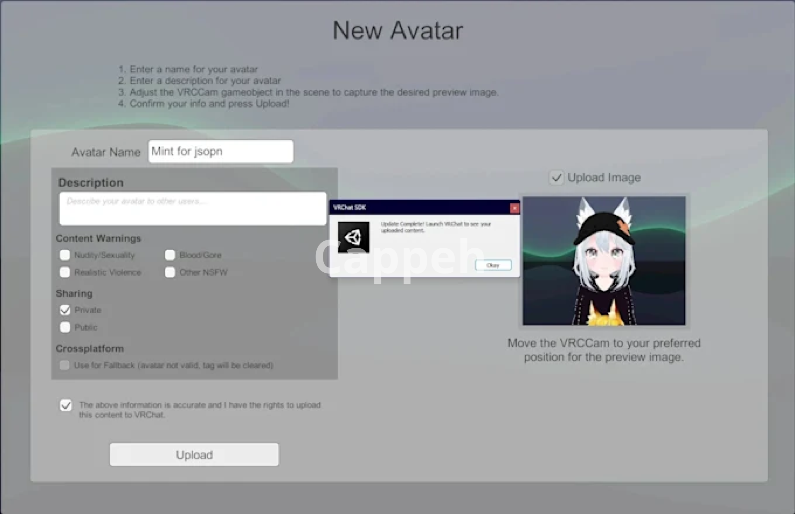Click the New Avatar heading
795x514 pixels.
pos(397,30)
